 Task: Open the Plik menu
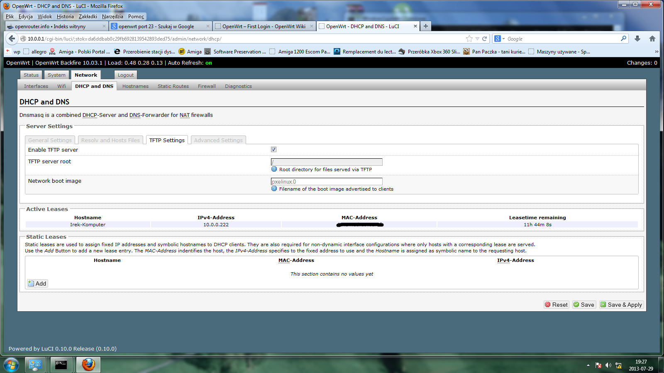click(x=10, y=17)
